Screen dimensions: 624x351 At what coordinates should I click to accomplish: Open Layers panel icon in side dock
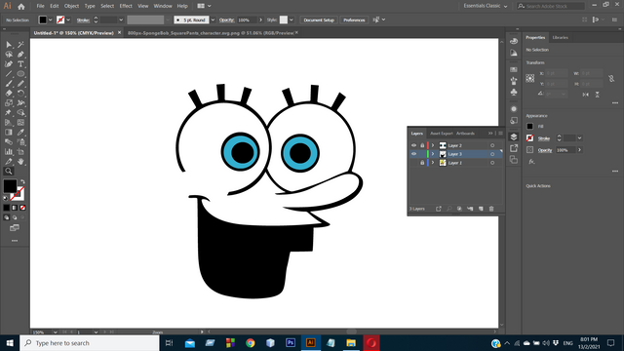514,136
